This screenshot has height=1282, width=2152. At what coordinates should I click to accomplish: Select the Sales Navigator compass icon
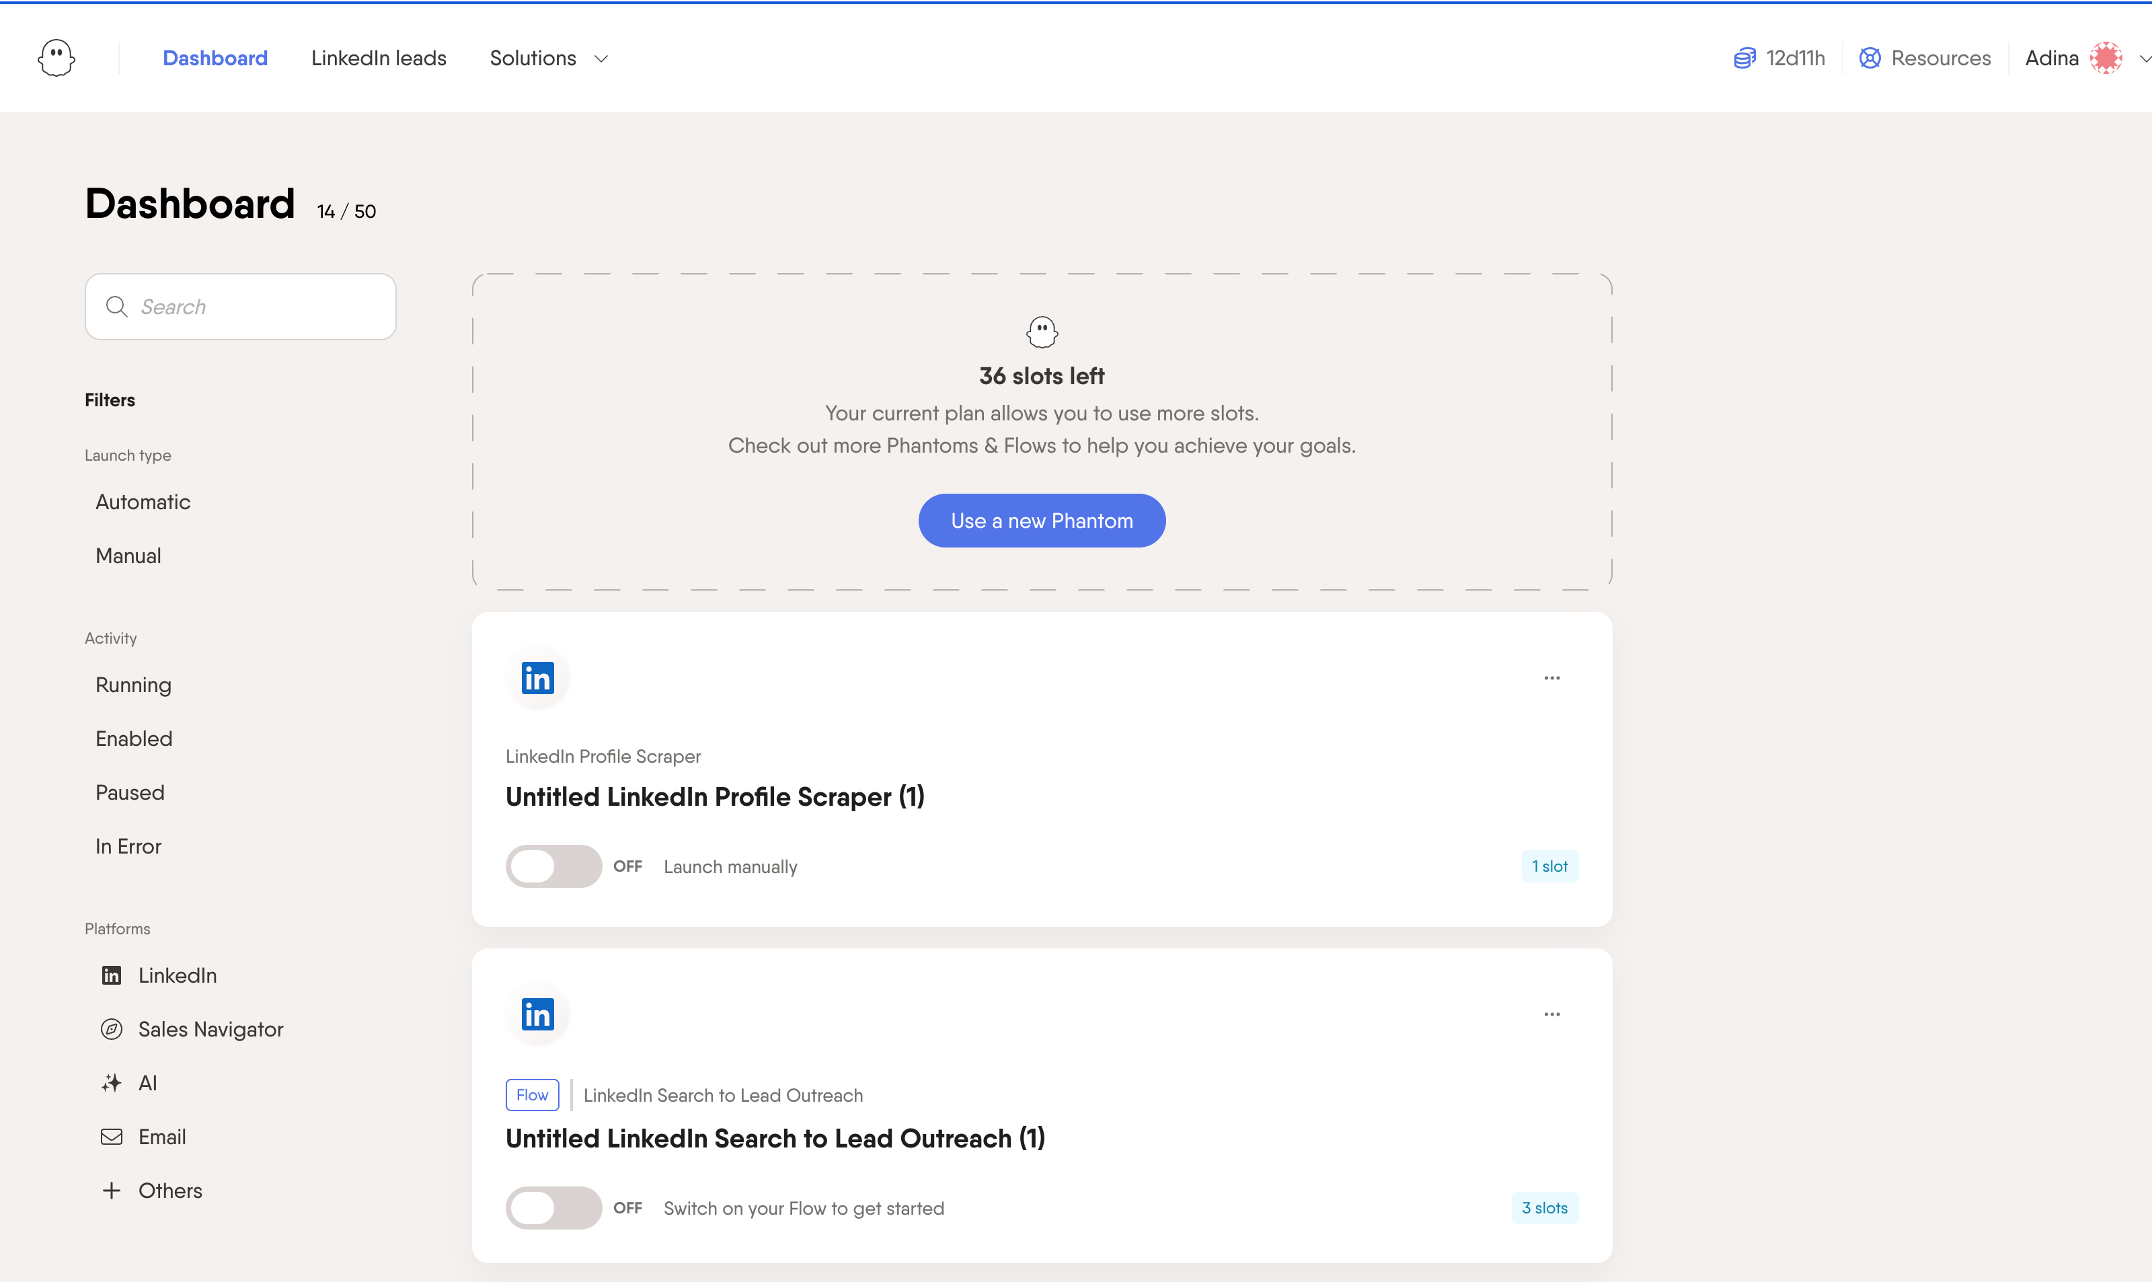[112, 1029]
